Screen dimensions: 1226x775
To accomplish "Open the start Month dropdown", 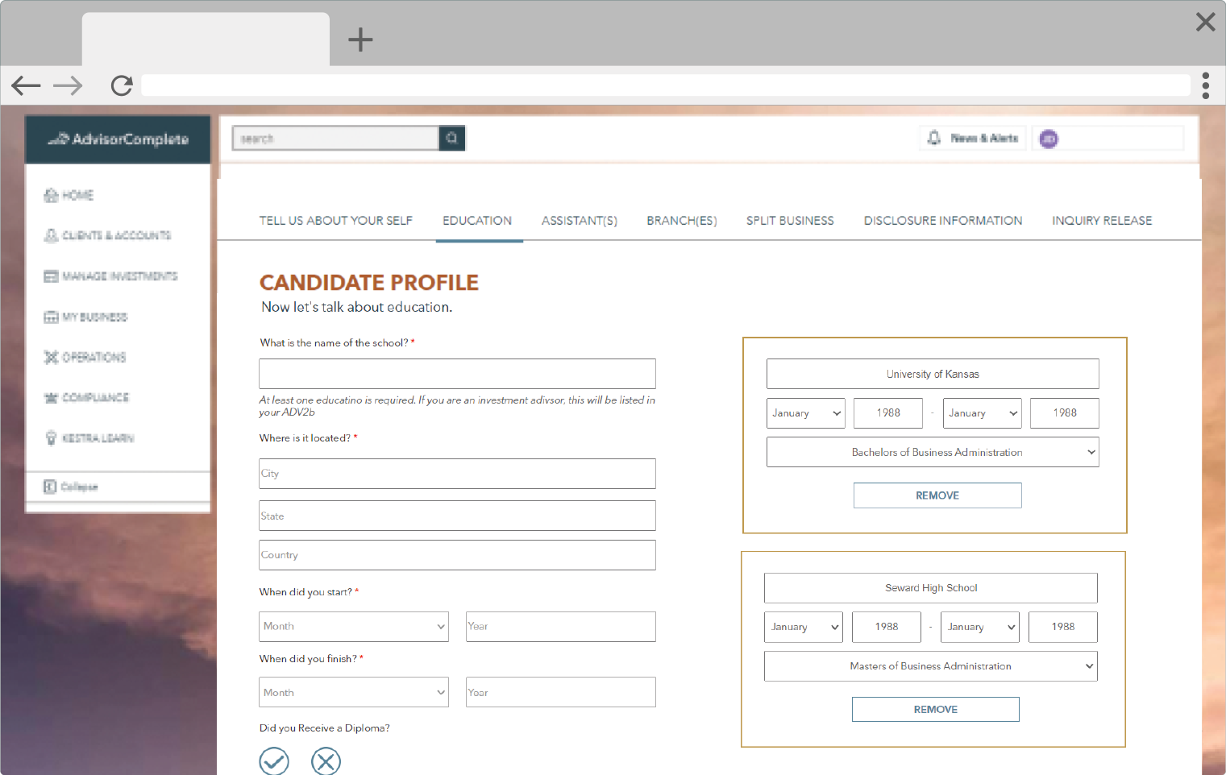I will [353, 627].
